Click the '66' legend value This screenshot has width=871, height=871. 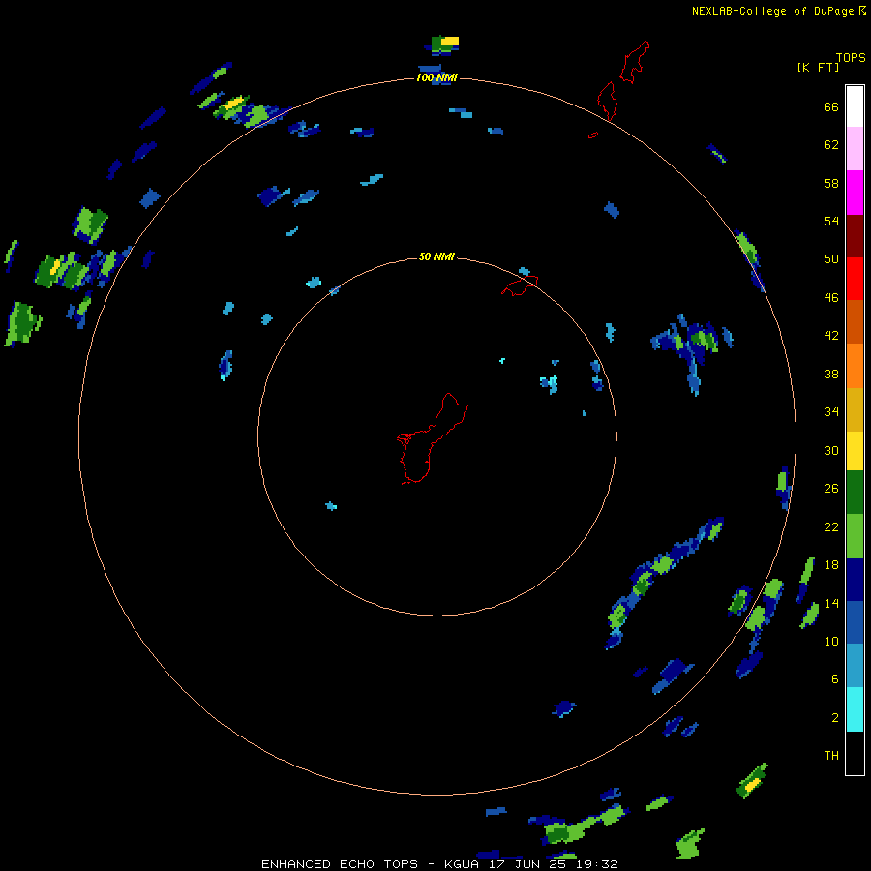point(831,107)
